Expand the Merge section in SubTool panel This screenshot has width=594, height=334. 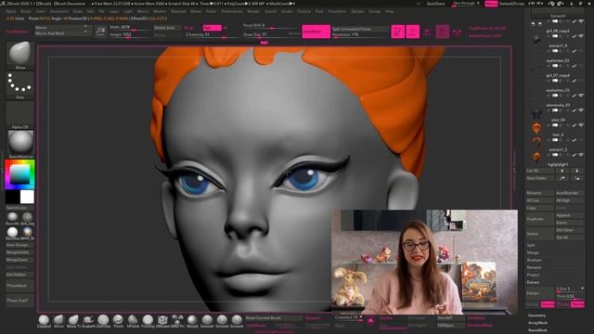(x=533, y=252)
